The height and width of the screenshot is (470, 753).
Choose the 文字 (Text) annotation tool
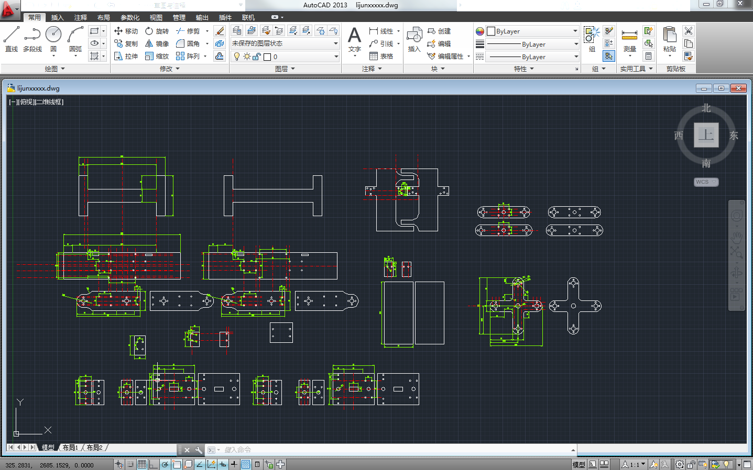pyautogui.click(x=355, y=39)
